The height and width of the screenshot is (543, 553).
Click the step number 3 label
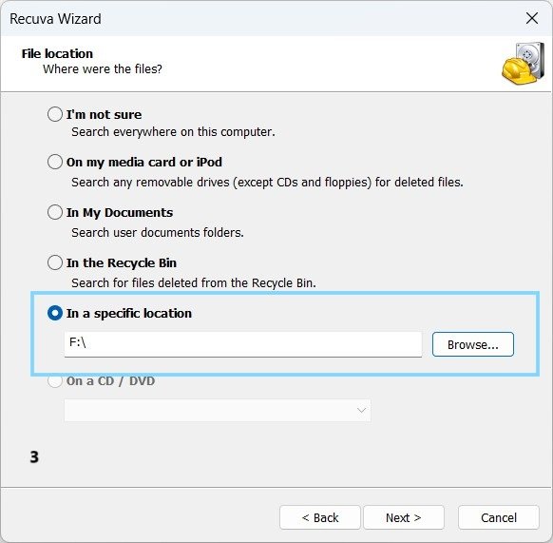coord(34,456)
